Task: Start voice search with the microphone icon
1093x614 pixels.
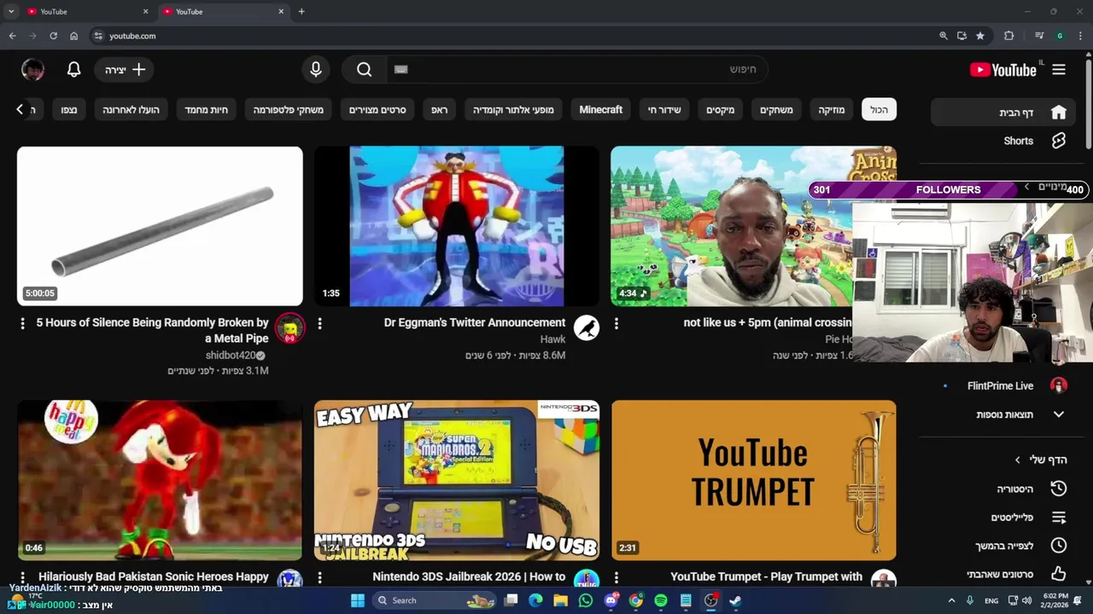Action: coord(316,70)
